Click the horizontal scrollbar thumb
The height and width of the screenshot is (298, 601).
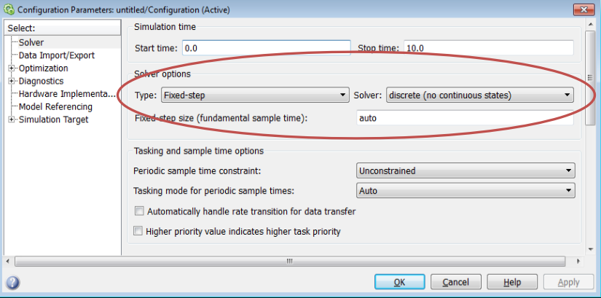pyautogui.click(x=289, y=261)
